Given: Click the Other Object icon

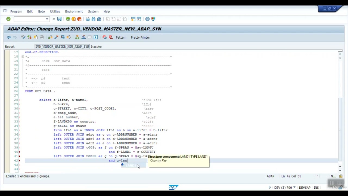Looking at the screenshot, I should (36, 37).
